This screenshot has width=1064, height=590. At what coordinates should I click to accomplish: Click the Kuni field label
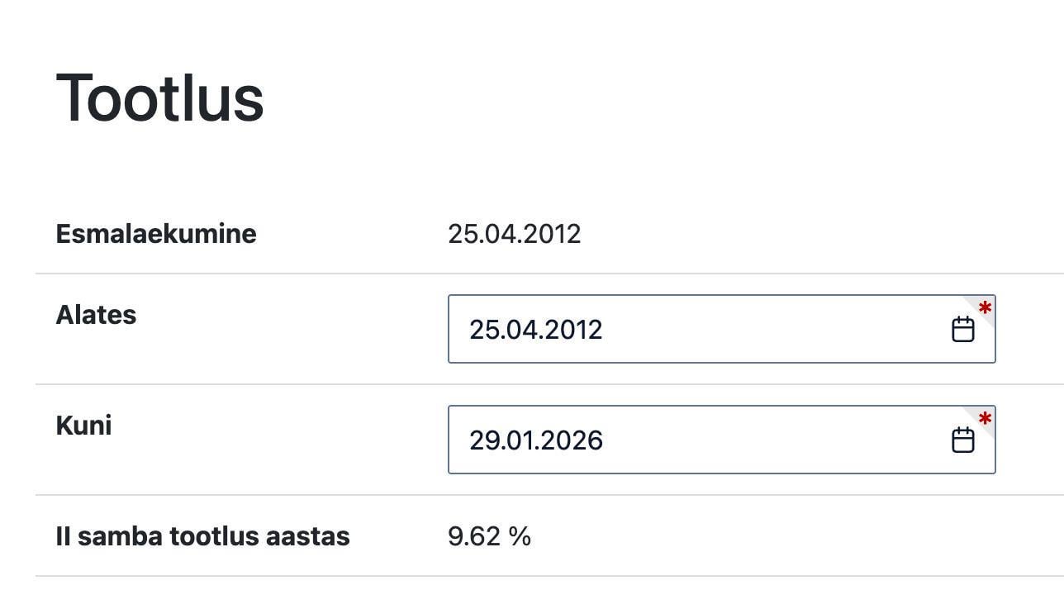[83, 426]
